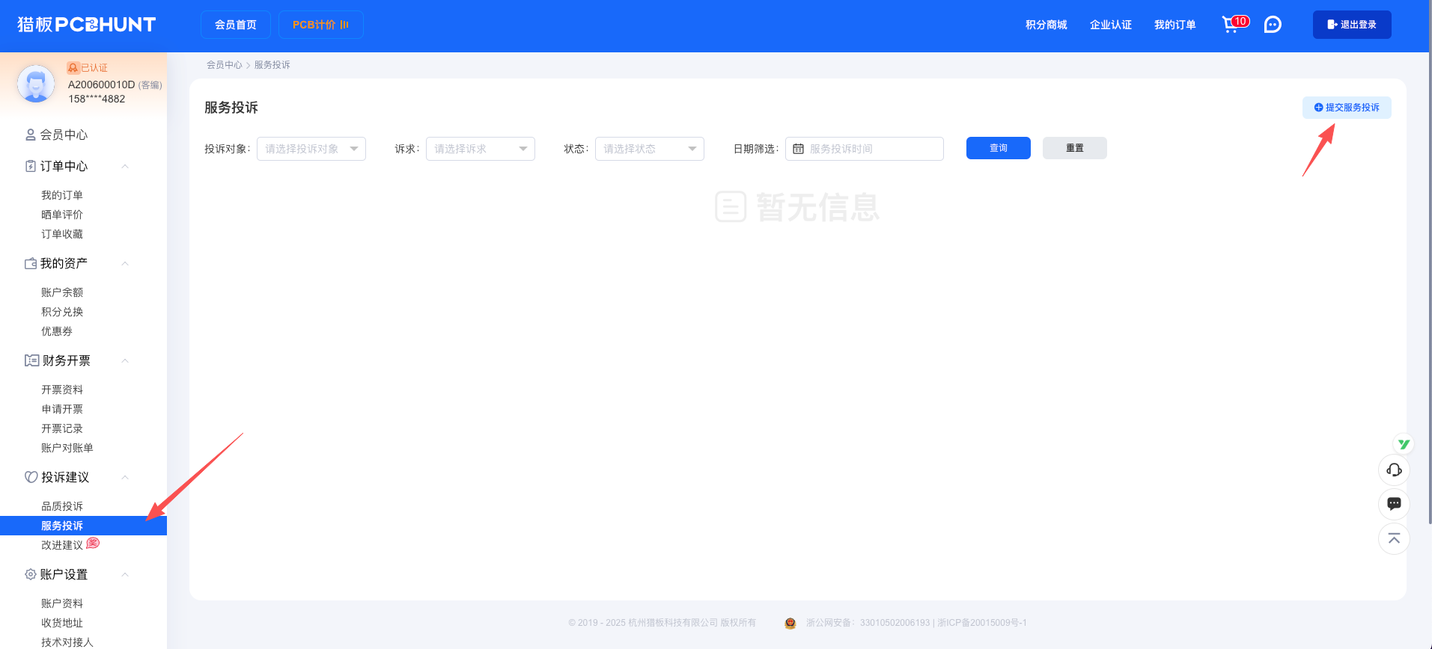Open the 状态 dropdown
This screenshot has height=649, width=1432.
point(649,149)
